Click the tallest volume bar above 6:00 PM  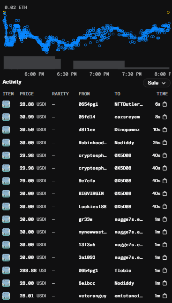30,62
